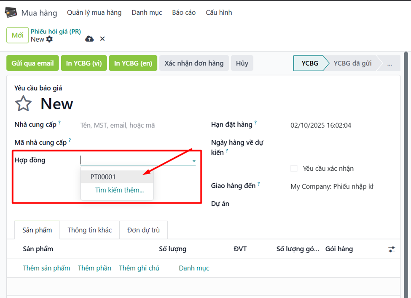Click the cloud upload save icon
Screen dimensions: 411x298
(89, 39)
